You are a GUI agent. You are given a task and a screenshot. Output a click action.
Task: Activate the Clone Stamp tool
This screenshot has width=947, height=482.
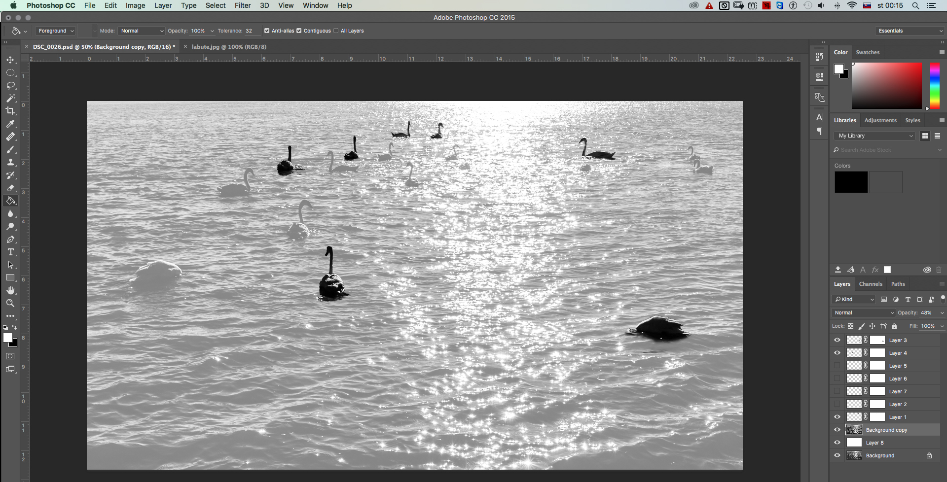(x=10, y=162)
